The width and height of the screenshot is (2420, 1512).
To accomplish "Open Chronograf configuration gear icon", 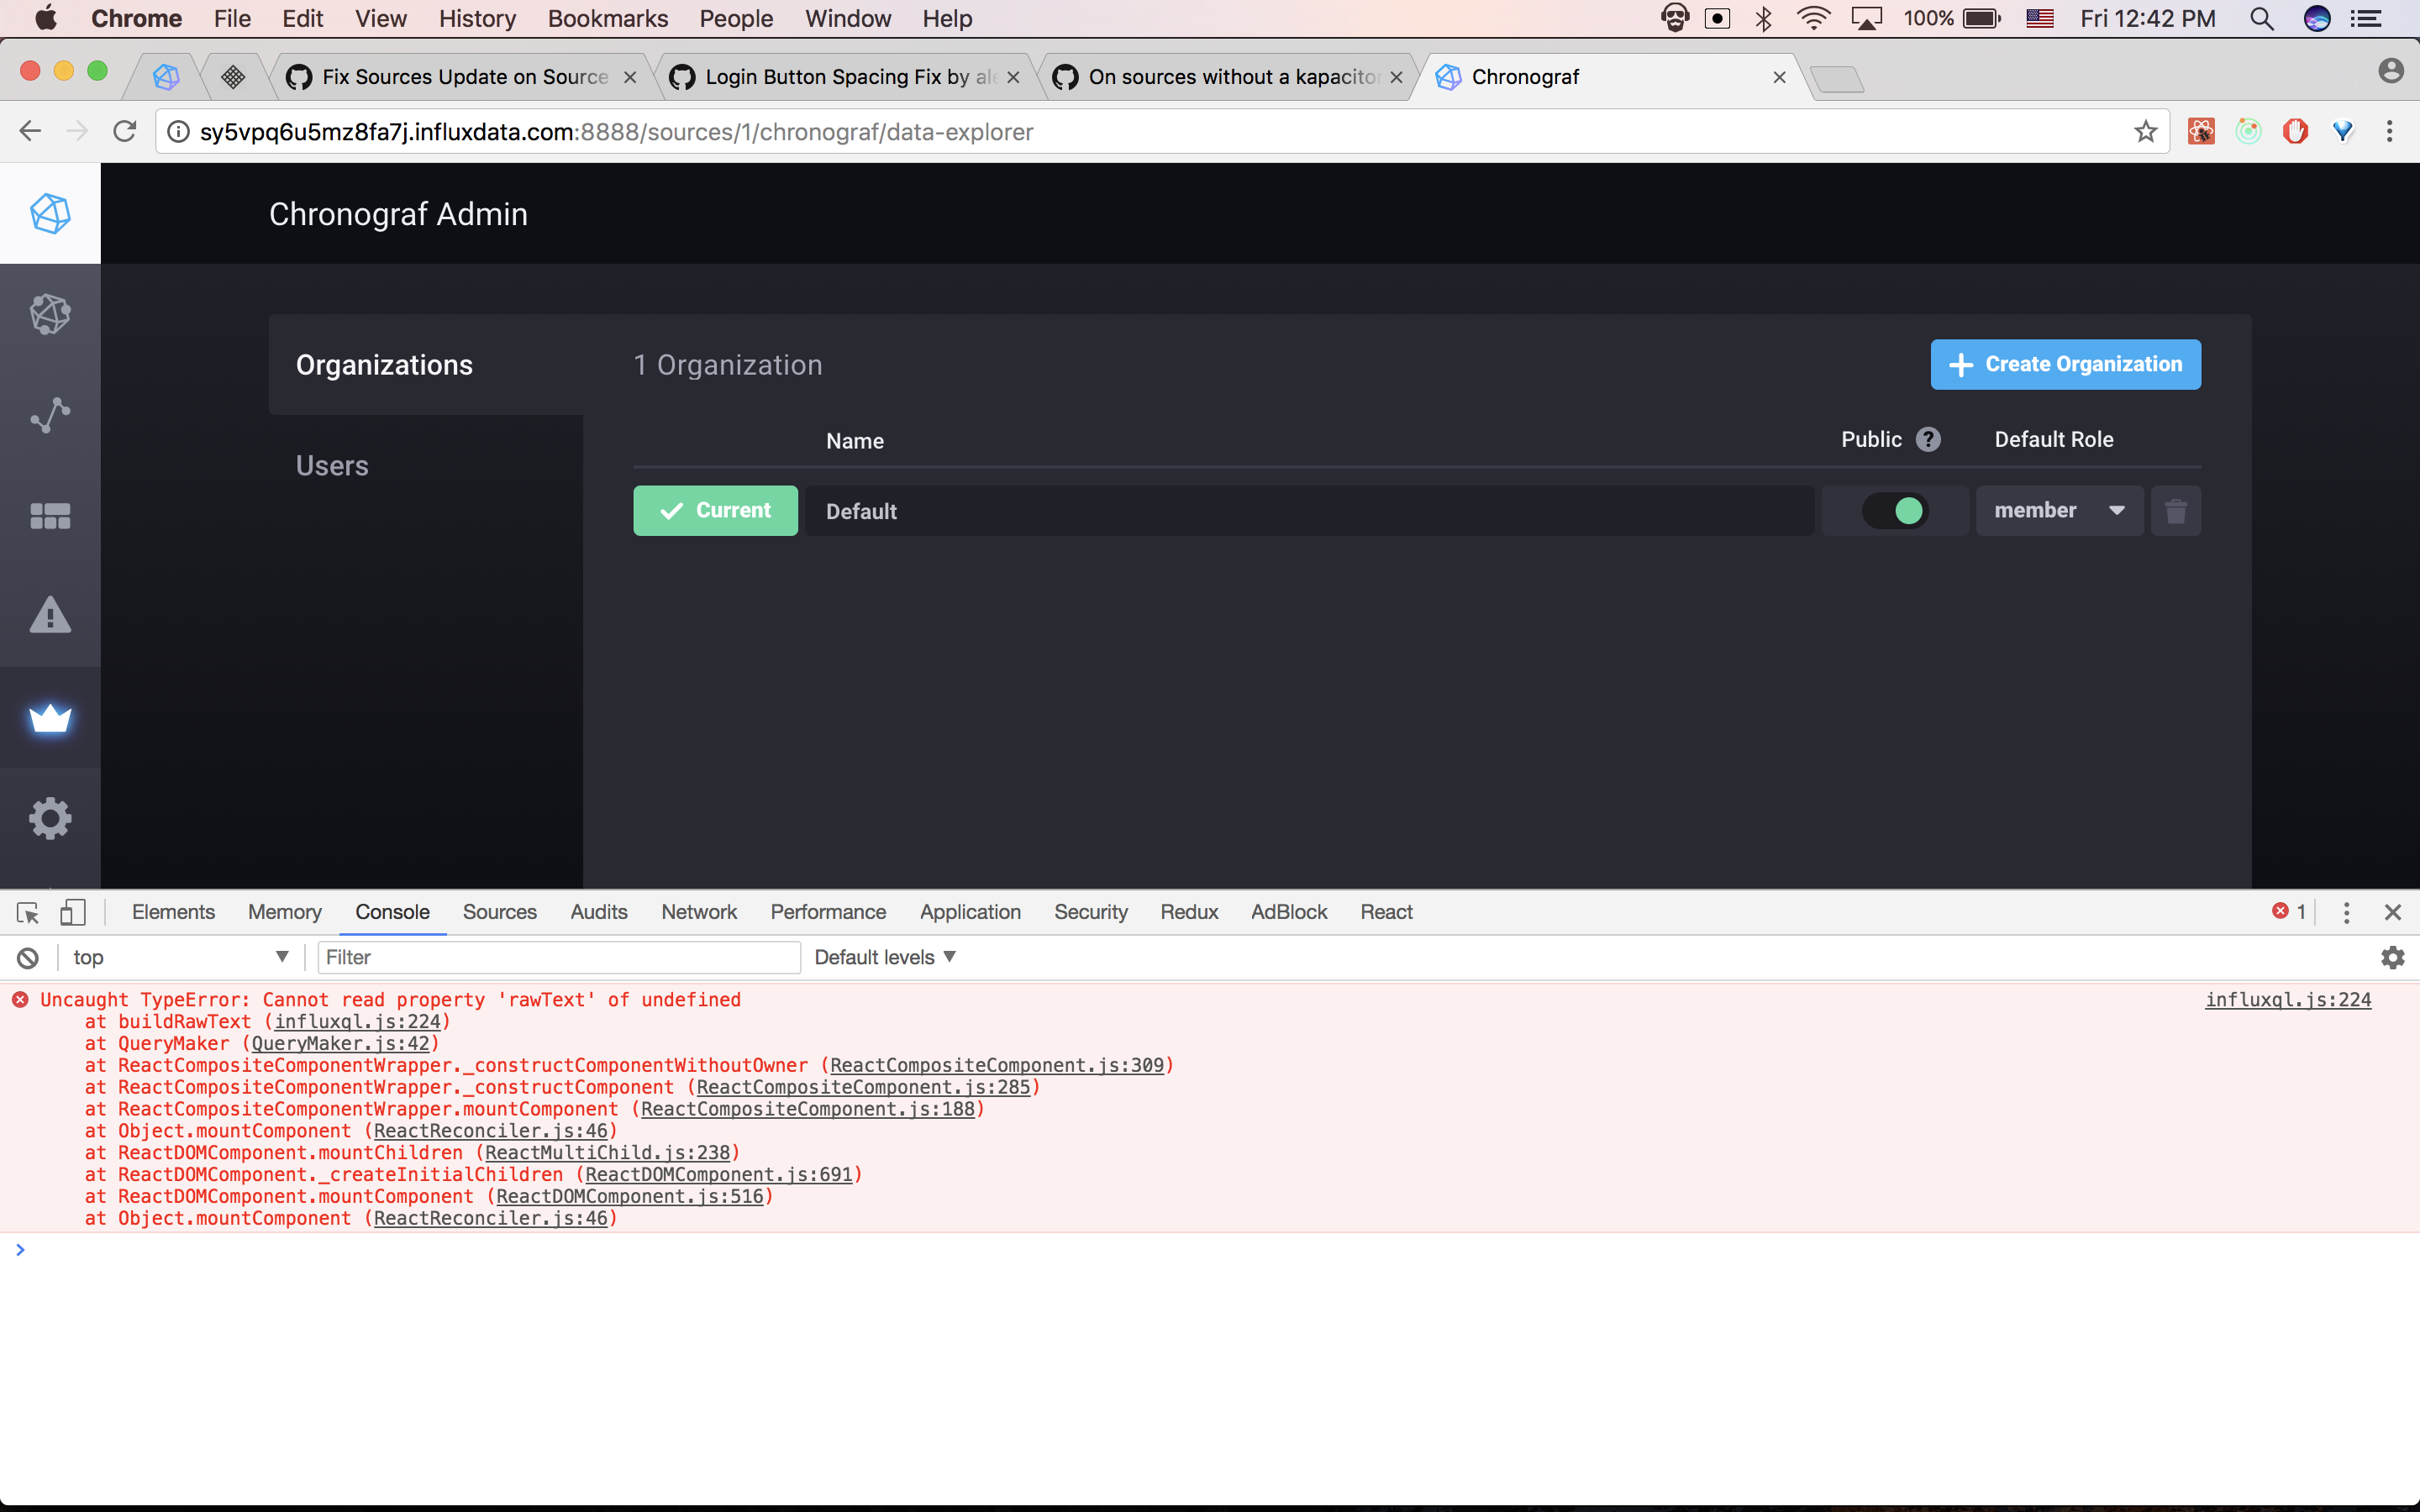I will click(x=50, y=818).
